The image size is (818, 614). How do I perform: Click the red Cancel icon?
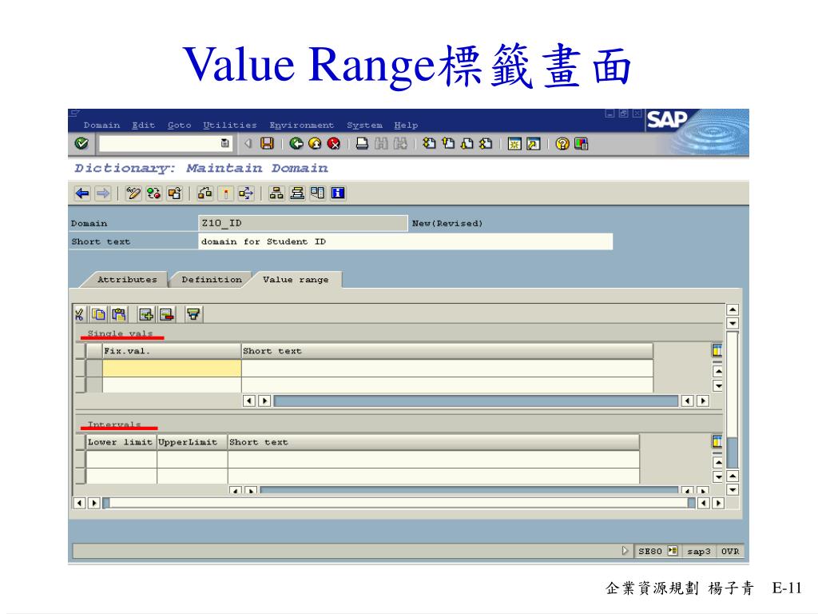tap(334, 143)
